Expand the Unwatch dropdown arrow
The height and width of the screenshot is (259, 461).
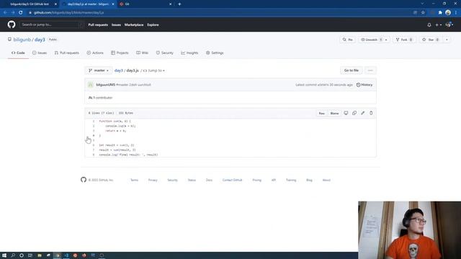pos(386,40)
